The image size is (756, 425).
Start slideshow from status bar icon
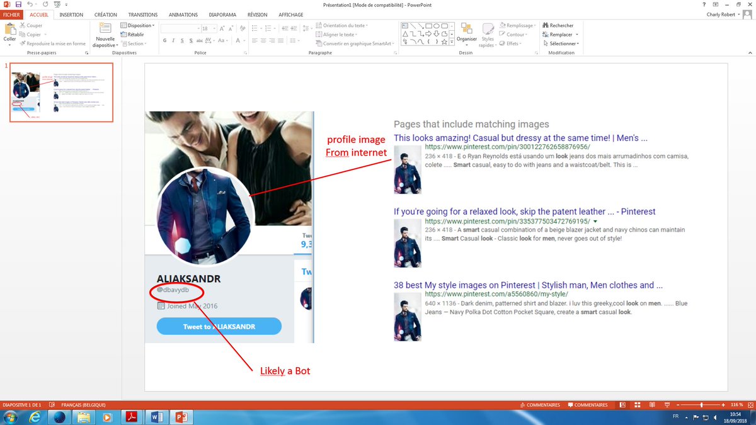pos(666,405)
